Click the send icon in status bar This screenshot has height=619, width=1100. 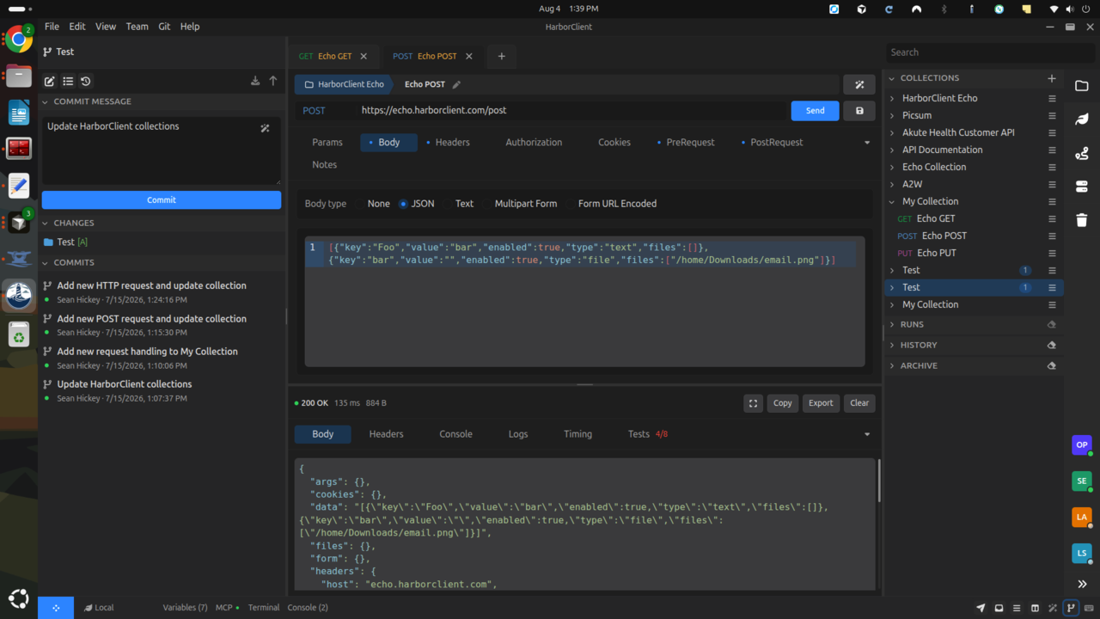click(x=981, y=608)
